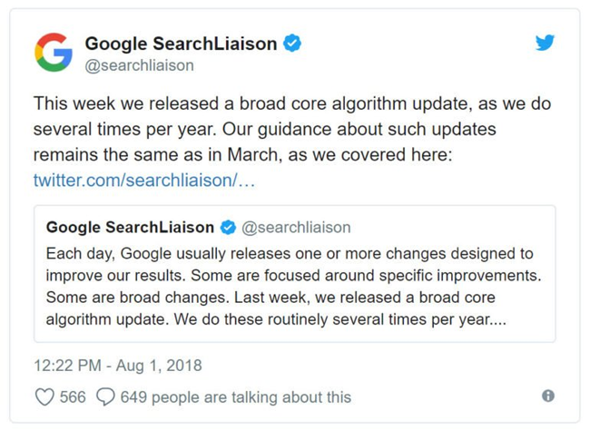Click the verified badge beside the header name

click(x=292, y=43)
